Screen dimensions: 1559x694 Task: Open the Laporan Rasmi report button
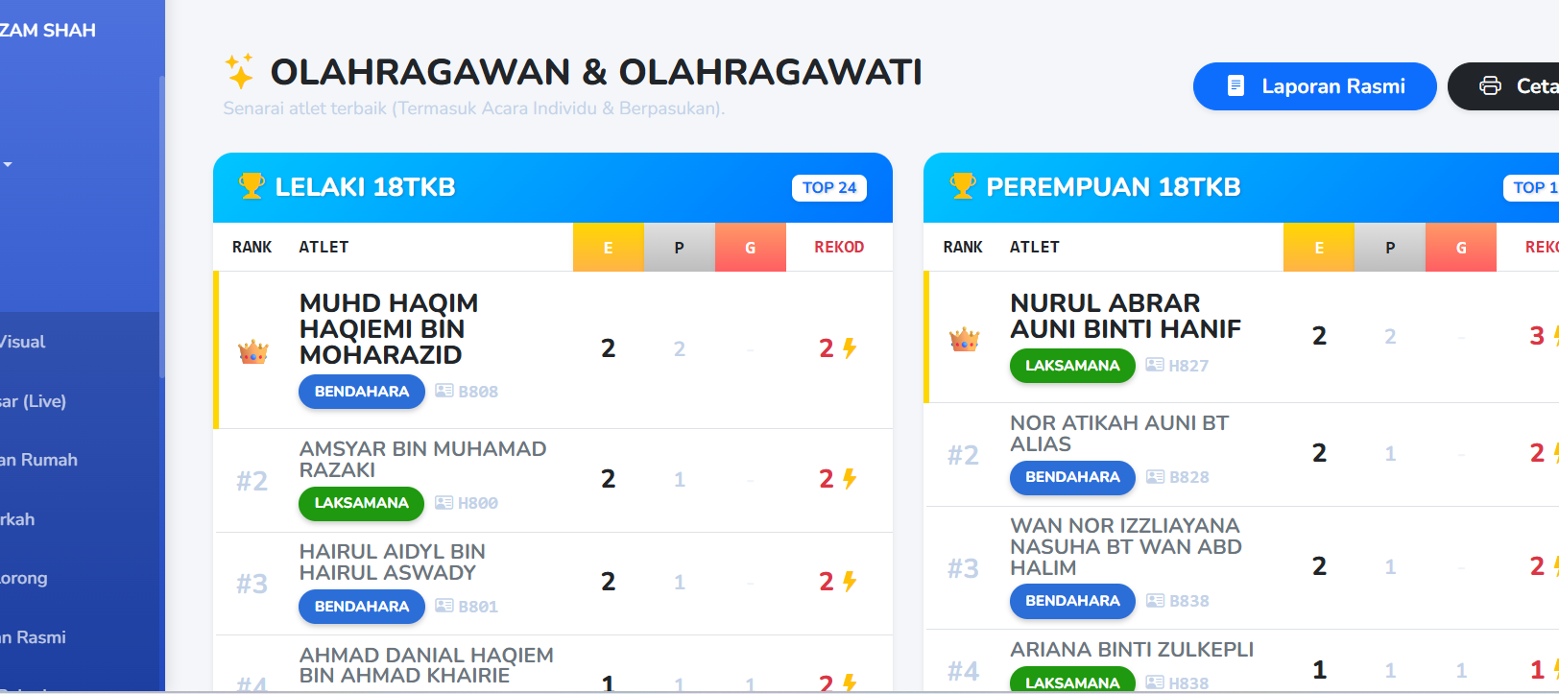(x=1314, y=86)
